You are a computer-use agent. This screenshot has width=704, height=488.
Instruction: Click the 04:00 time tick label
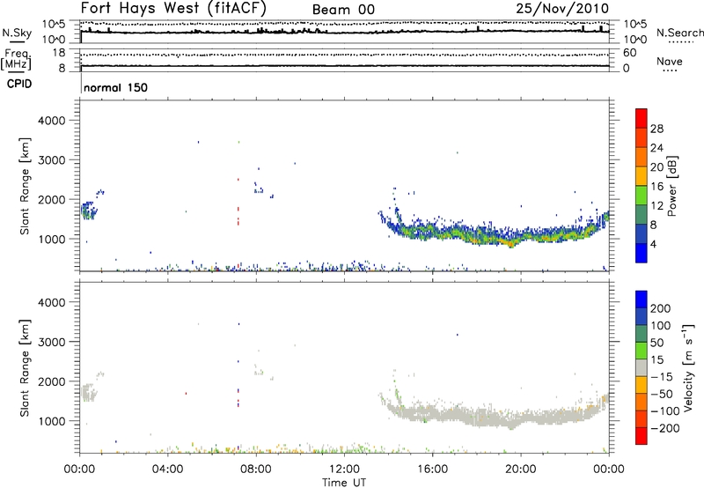point(167,470)
